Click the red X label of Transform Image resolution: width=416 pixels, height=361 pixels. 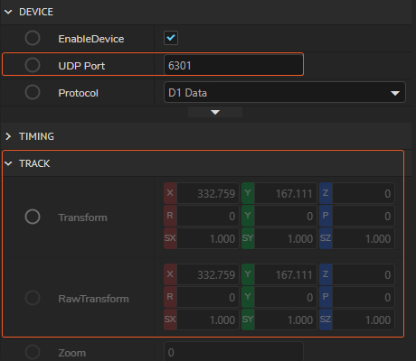170,193
